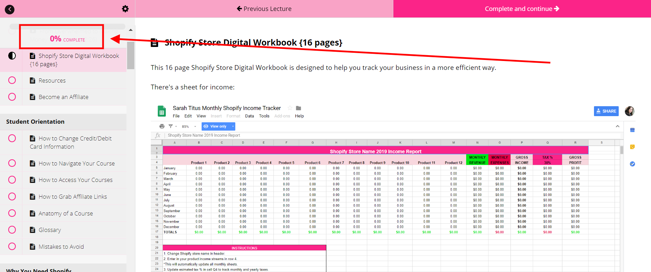Click document icon next to Resources lecture

(x=33, y=81)
